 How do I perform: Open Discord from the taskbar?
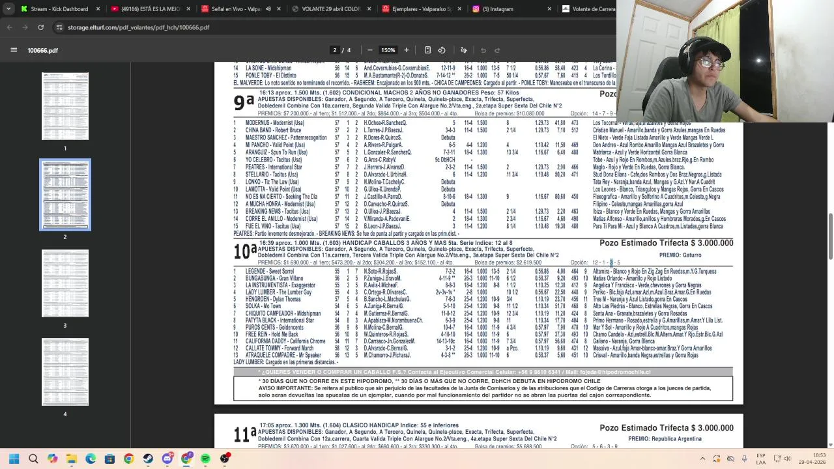167,459
